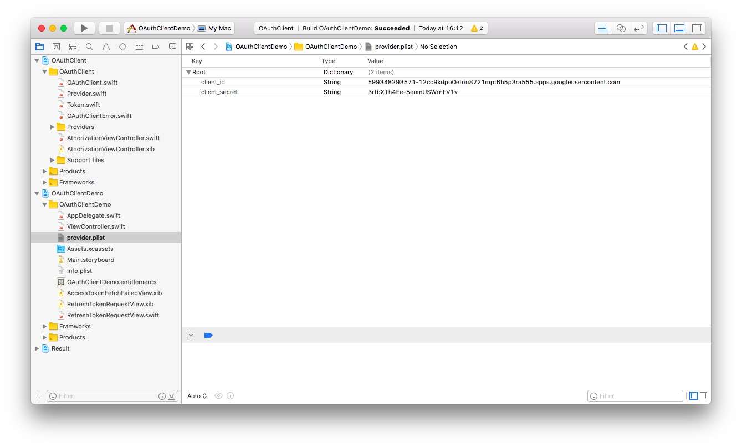Image resolution: width=742 pixels, height=448 pixels.
Task: Show the variables view pane only
Action: [694, 396]
